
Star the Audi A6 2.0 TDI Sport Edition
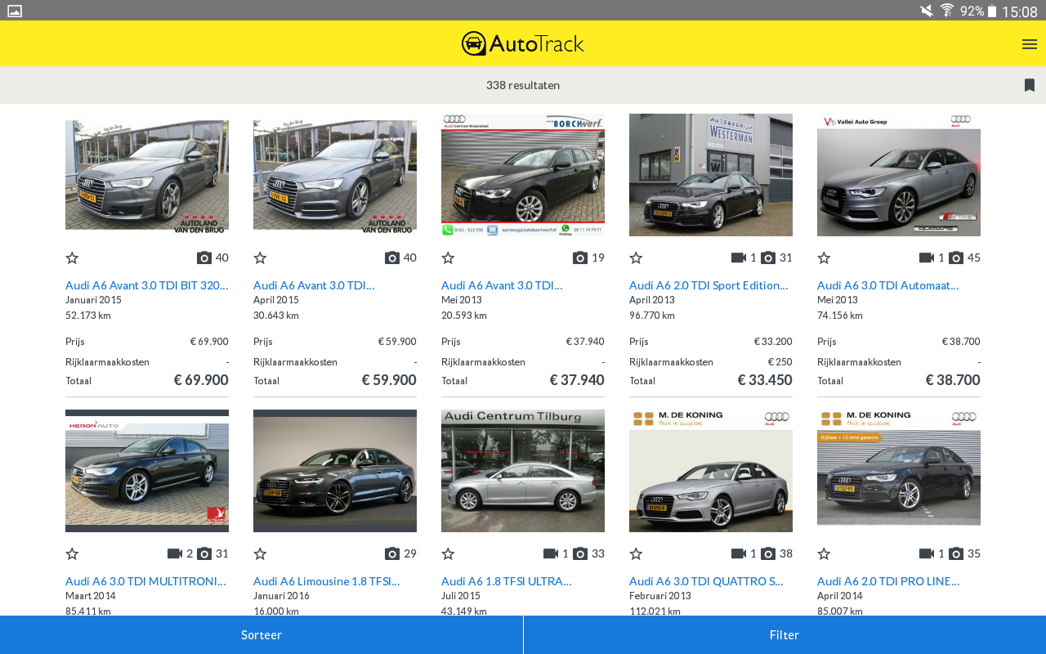[x=635, y=257]
